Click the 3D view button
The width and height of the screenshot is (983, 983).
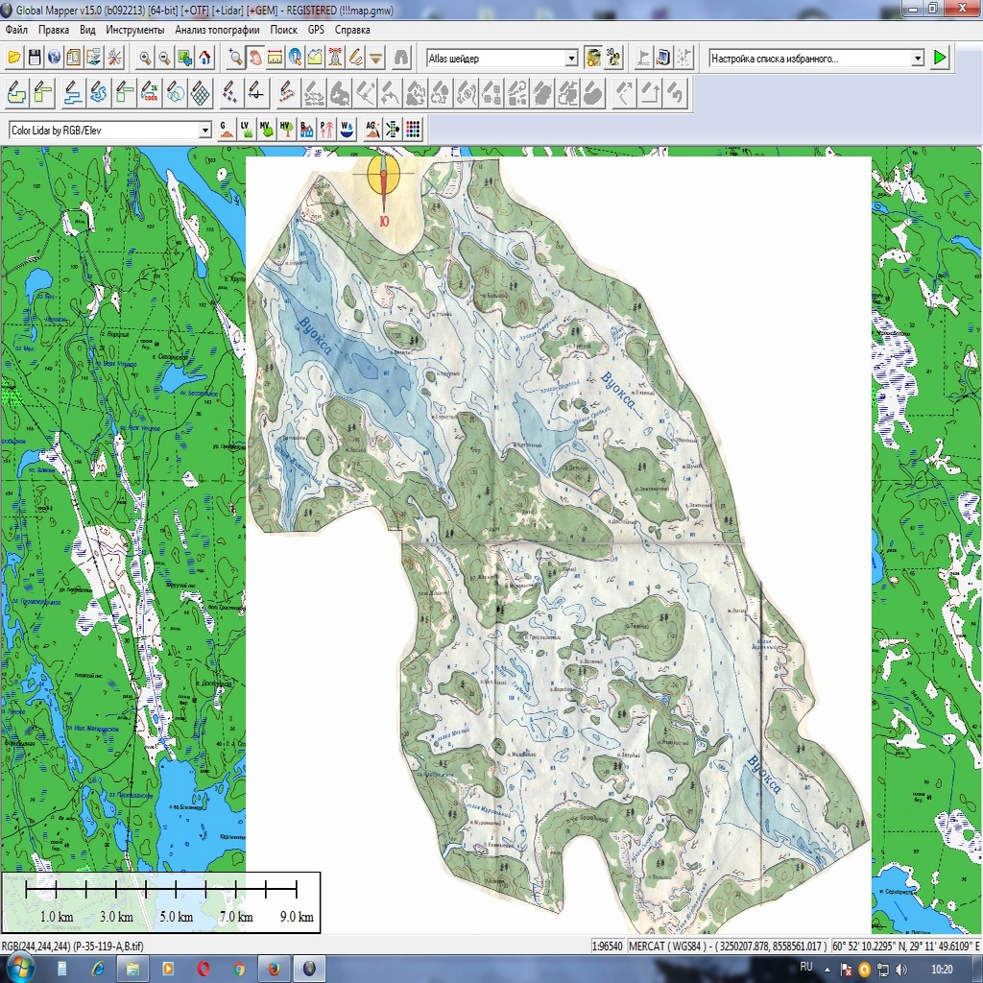click(x=613, y=58)
